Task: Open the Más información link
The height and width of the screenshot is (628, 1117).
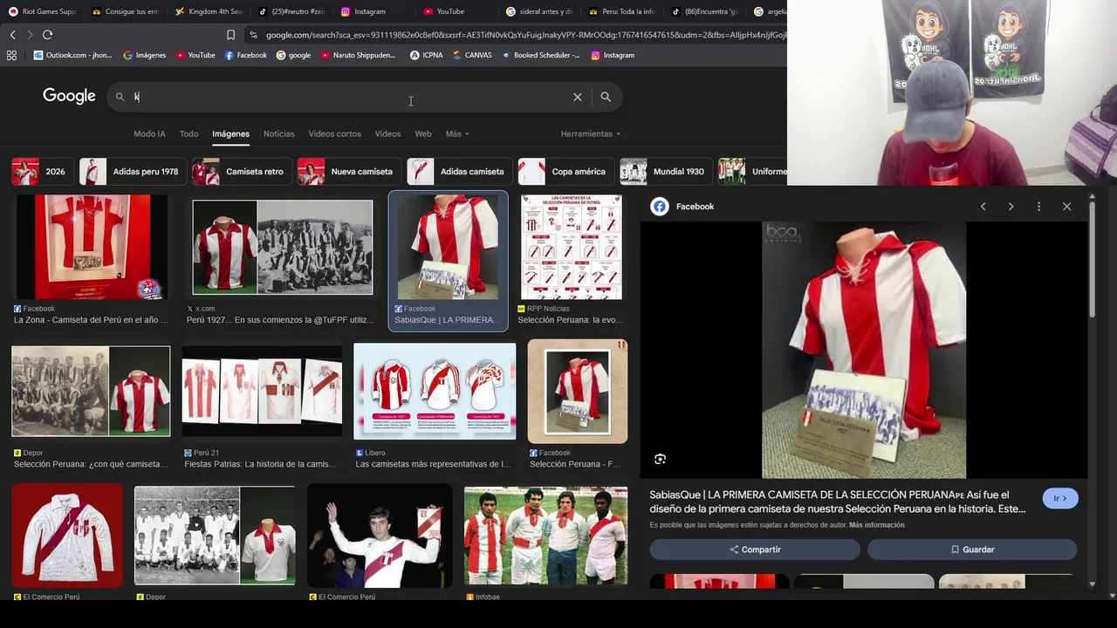Action: click(x=876, y=525)
